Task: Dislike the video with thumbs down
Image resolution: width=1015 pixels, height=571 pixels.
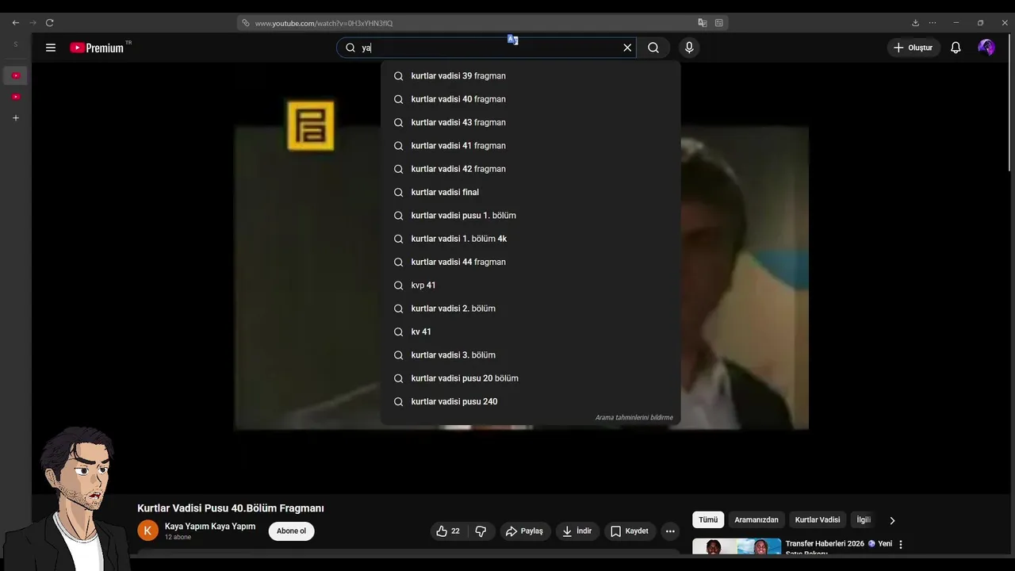Action: click(x=481, y=531)
